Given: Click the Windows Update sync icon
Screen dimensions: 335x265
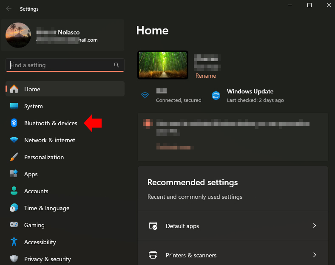Looking at the screenshot, I should pos(216,96).
